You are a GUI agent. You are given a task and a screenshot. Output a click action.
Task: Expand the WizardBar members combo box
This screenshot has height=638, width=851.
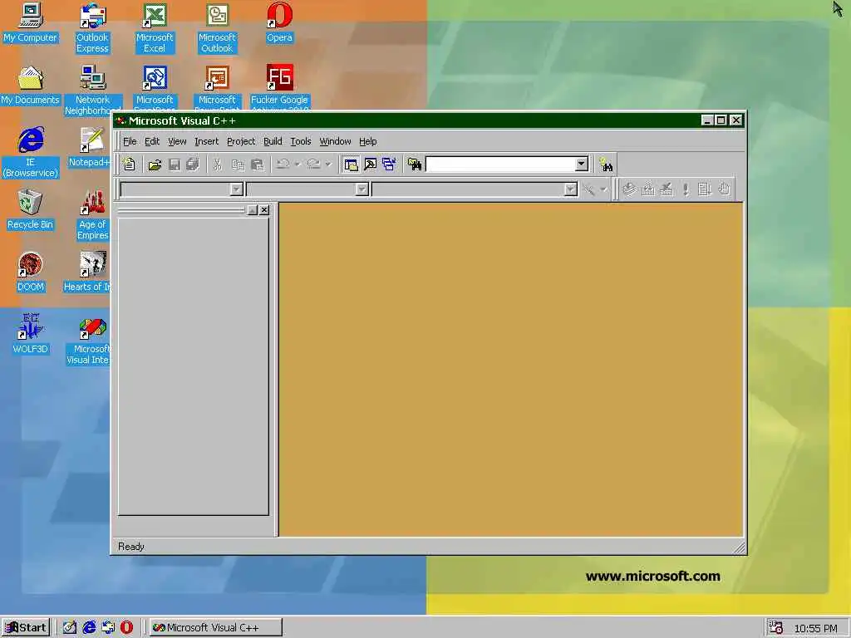pos(570,189)
